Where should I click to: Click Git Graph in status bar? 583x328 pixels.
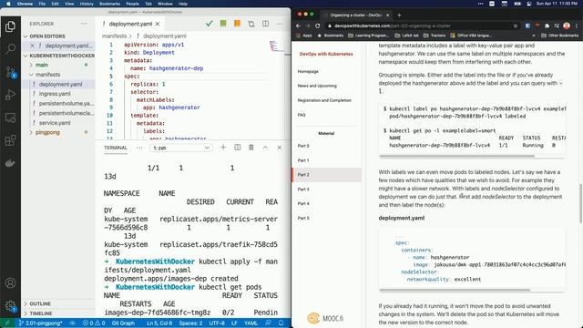coord(123,323)
